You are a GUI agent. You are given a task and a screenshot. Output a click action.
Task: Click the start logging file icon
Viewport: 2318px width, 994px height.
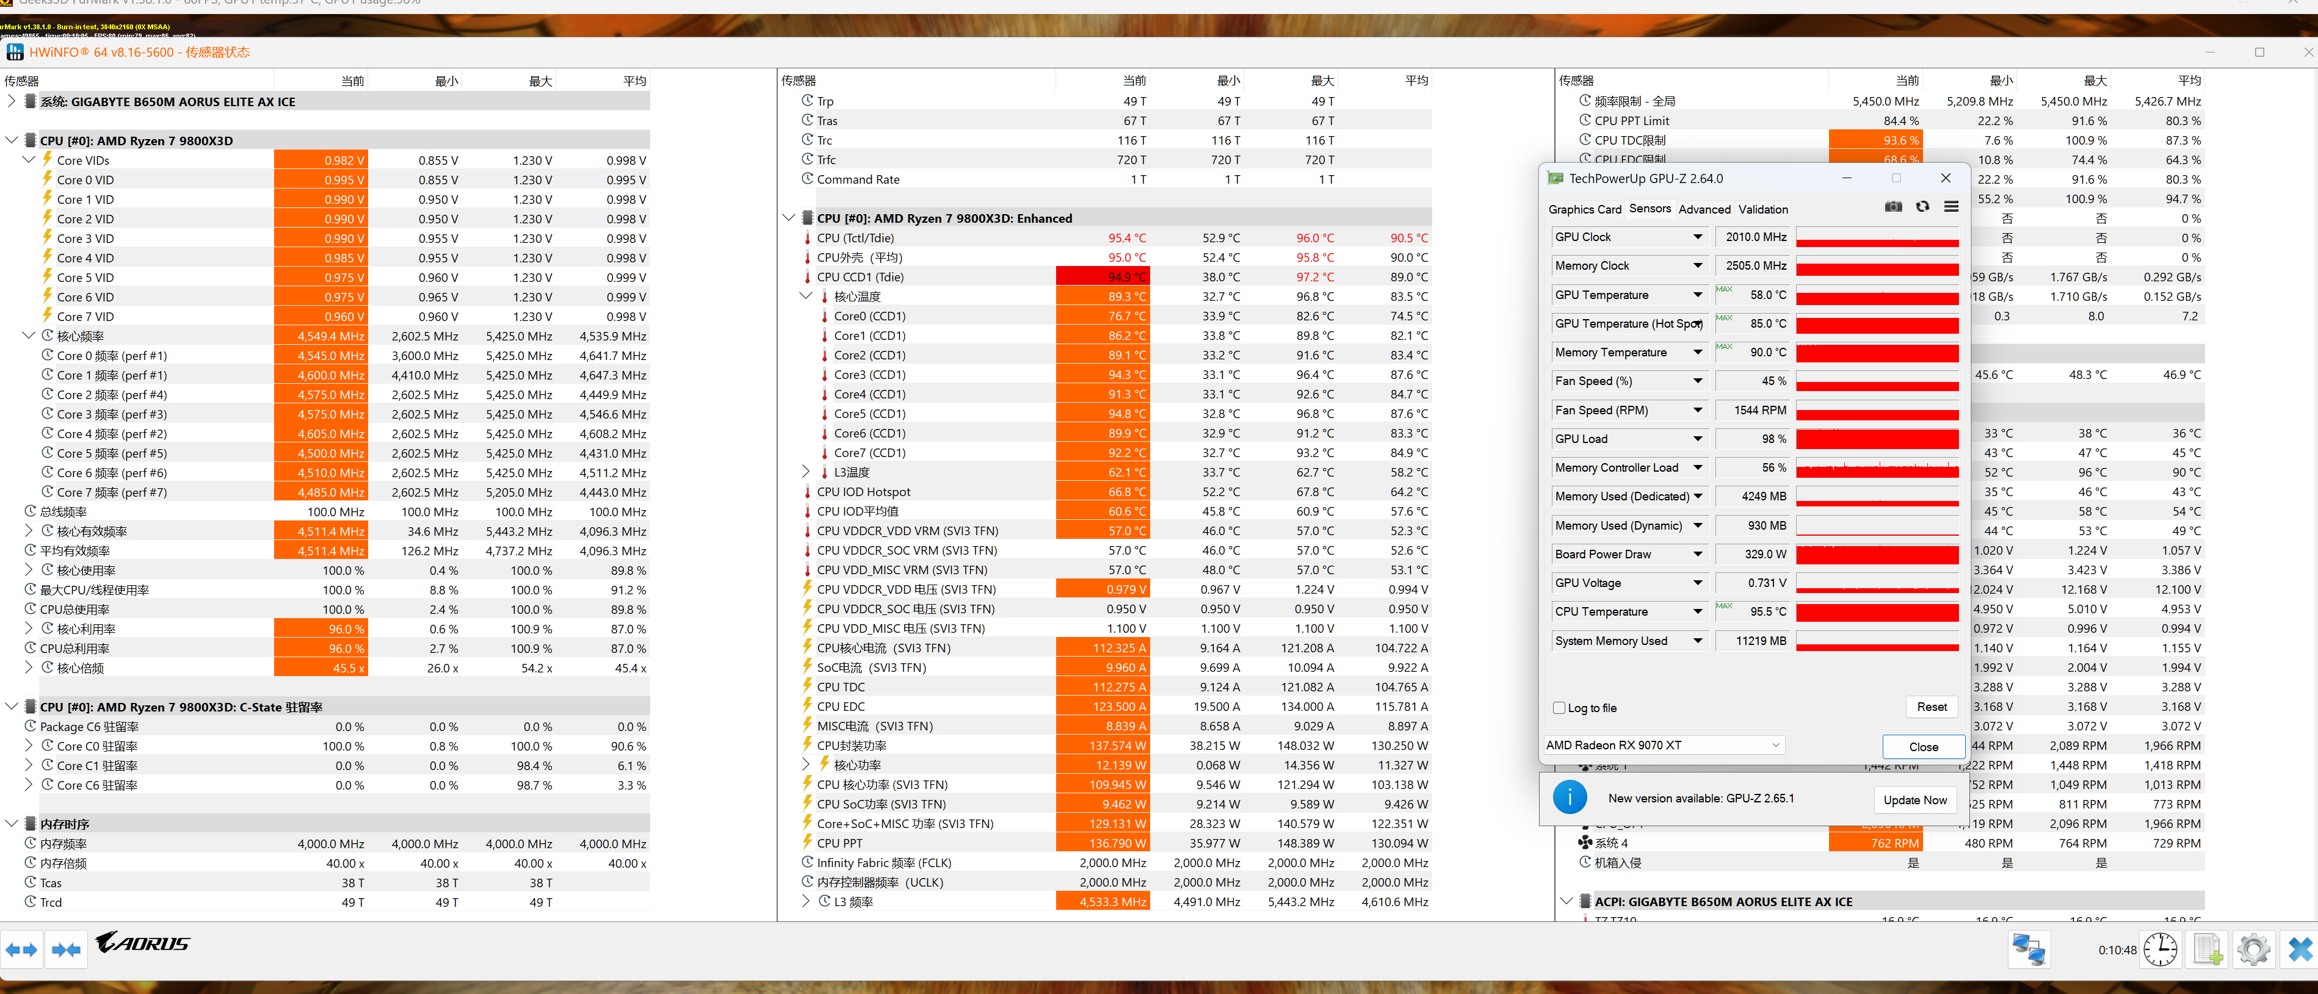tap(2208, 949)
